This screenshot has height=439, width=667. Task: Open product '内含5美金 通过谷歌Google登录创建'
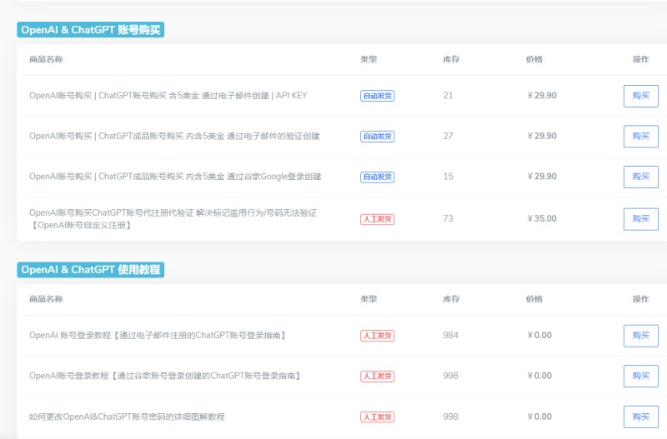click(x=175, y=177)
